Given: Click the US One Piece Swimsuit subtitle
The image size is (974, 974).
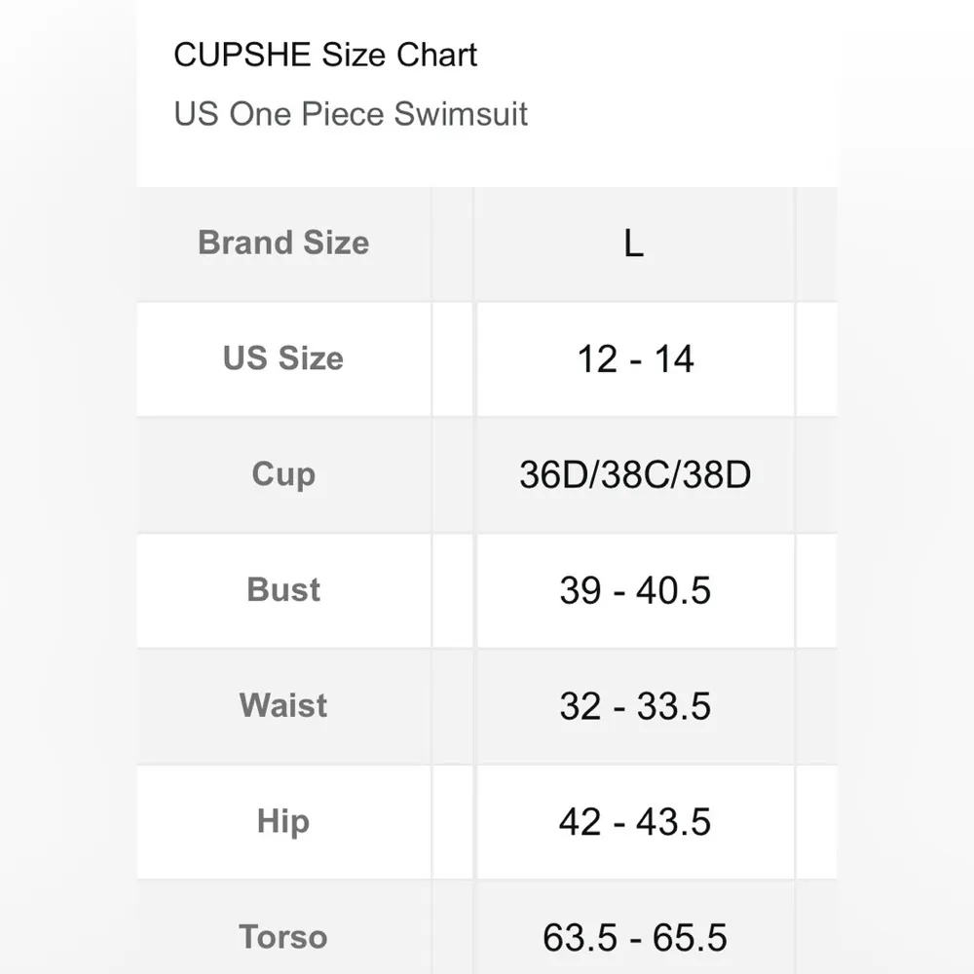Looking at the screenshot, I should (x=351, y=114).
